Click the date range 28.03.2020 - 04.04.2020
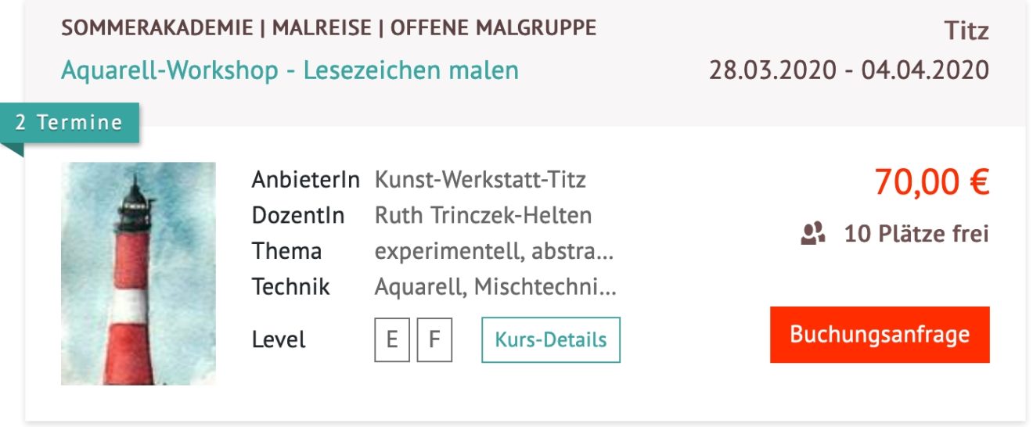 [x=848, y=70]
